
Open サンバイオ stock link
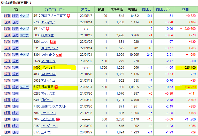48,68
